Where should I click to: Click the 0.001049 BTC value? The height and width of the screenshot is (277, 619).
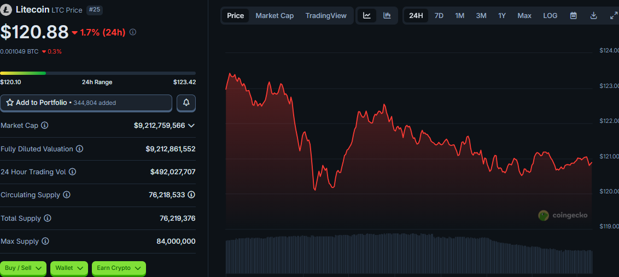coord(19,51)
